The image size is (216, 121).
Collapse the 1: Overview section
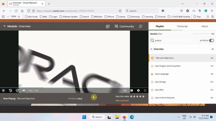click(213, 49)
